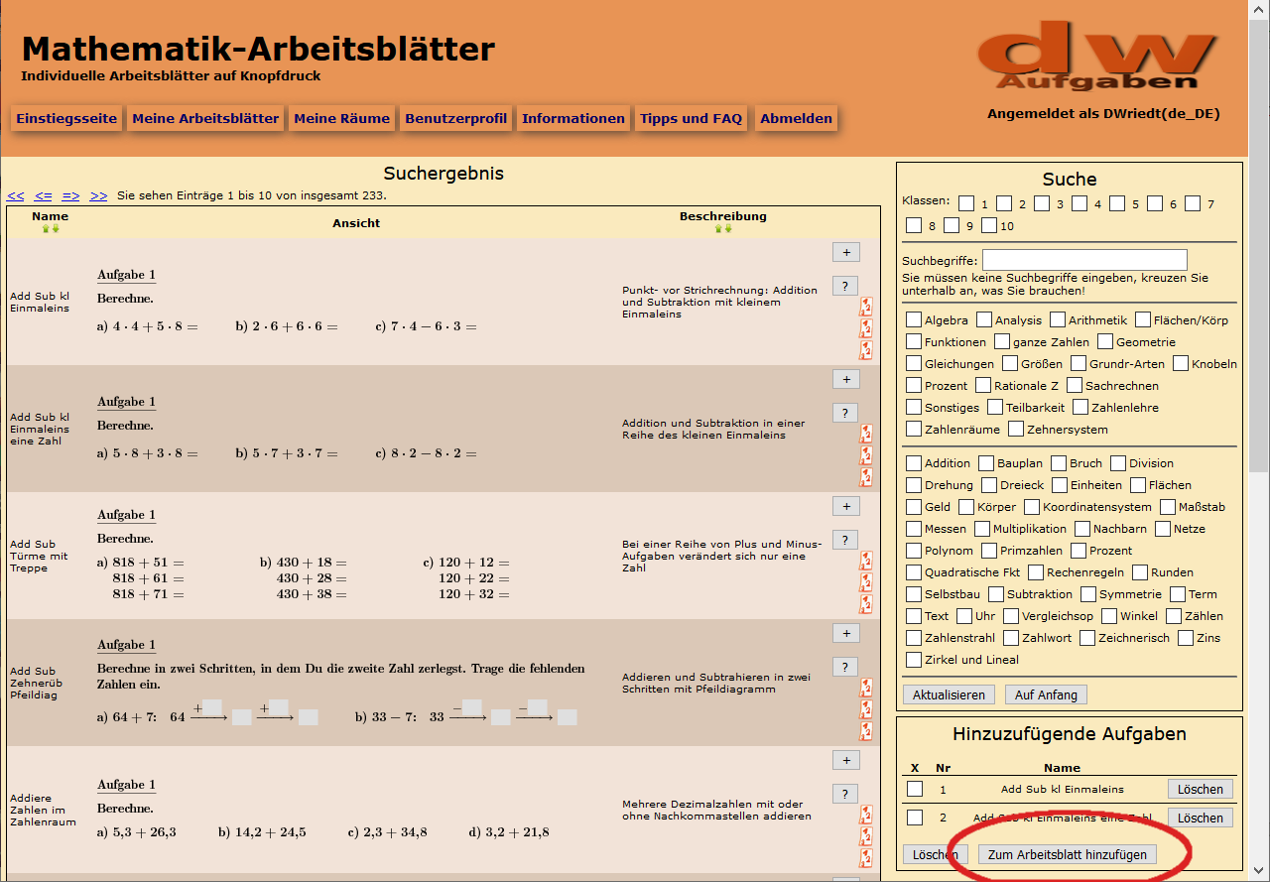The height and width of the screenshot is (882, 1270).
Task: Open top red sheet icon for Add Sub kl Einmaleins
Action: [866, 306]
